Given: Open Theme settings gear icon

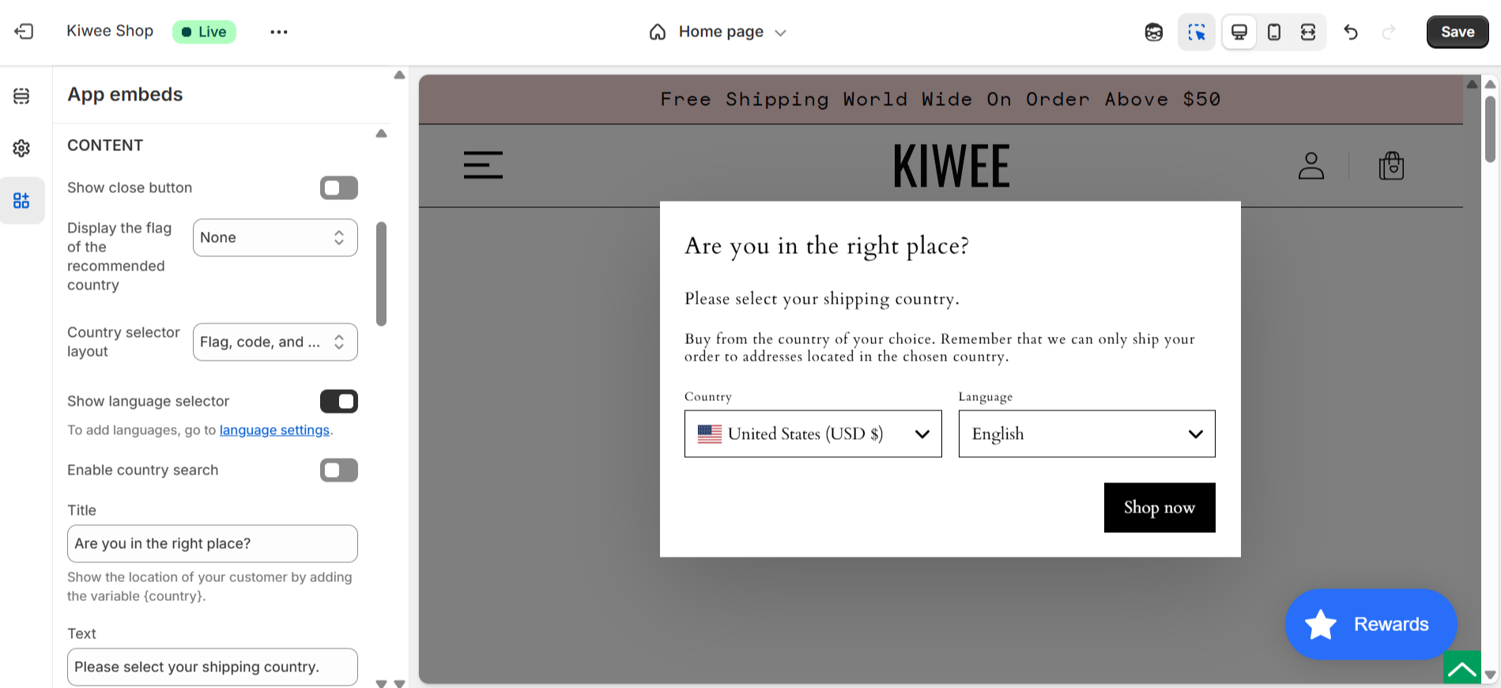Looking at the screenshot, I should tap(21, 148).
